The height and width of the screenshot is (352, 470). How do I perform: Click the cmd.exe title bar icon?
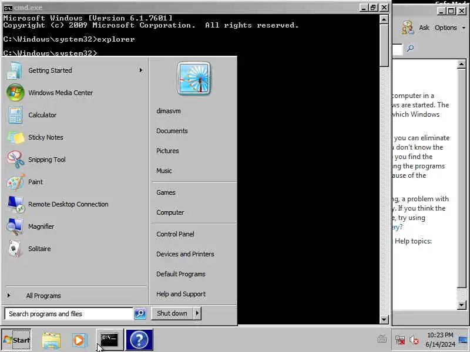pyautogui.click(x=8, y=8)
